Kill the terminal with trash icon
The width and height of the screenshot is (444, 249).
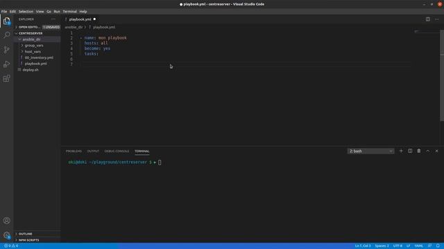point(419,151)
